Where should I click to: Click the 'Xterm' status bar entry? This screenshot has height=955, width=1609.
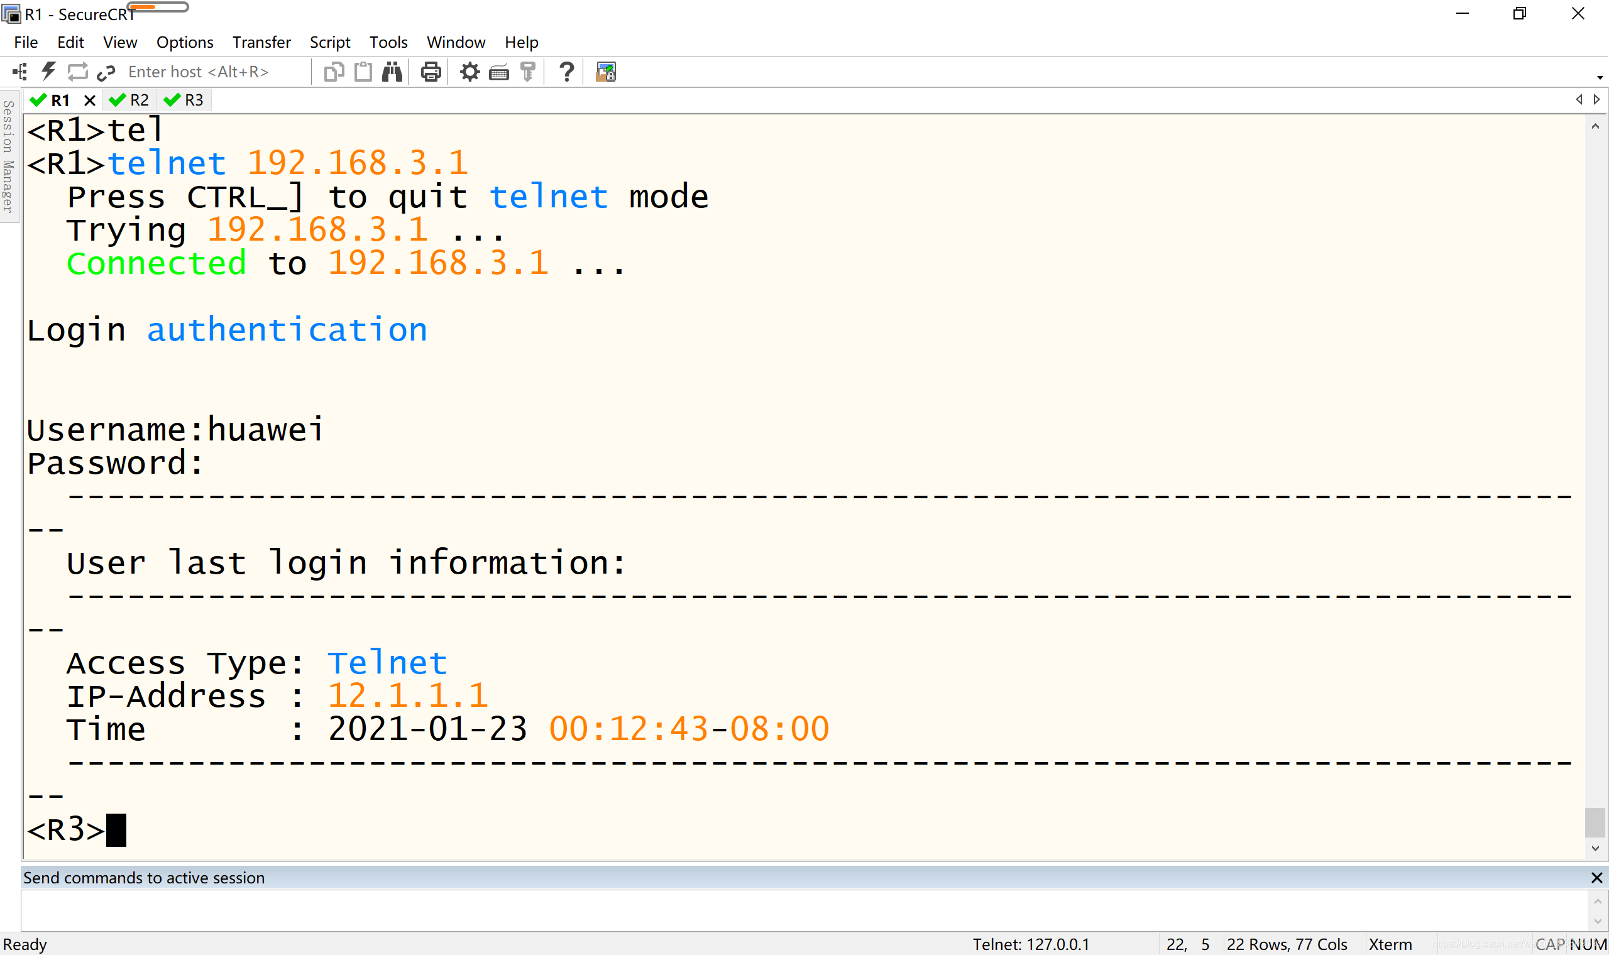(1390, 944)
